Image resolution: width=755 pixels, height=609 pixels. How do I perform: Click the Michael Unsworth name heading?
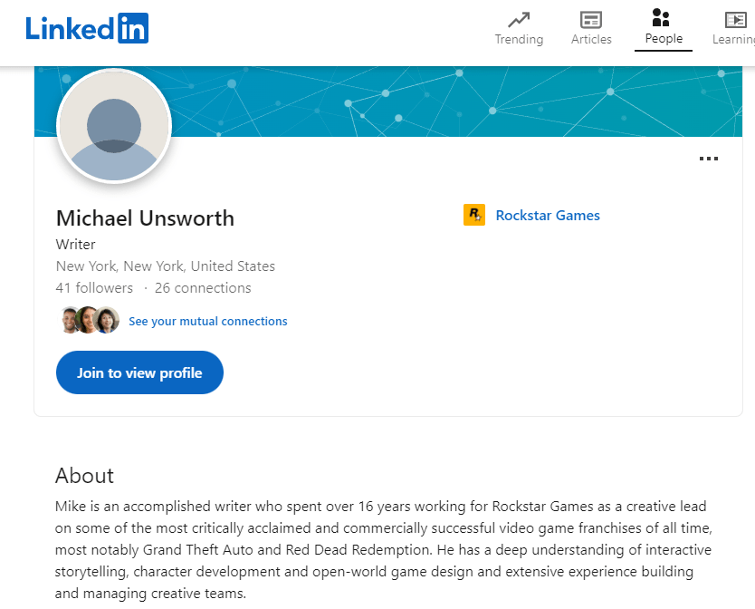coord(145,218)
